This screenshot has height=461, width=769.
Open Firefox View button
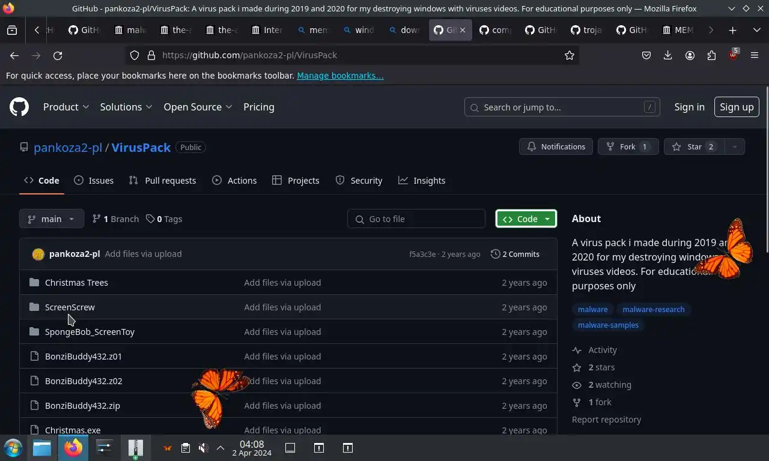(12, 30)
